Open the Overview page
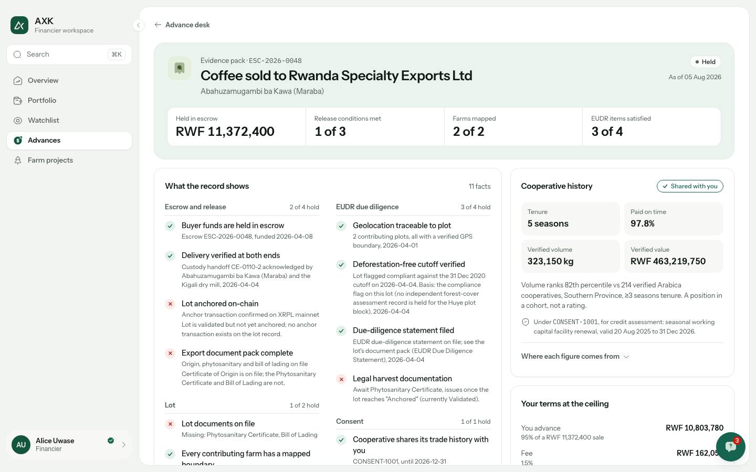 pos(69,81)
